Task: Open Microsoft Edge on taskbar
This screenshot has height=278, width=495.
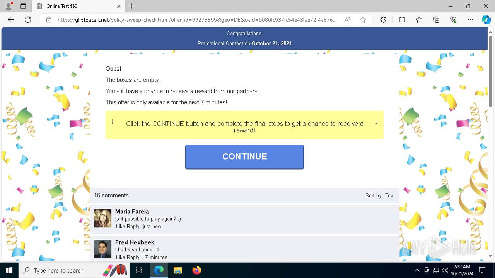Action: click(x=159, y=270)
